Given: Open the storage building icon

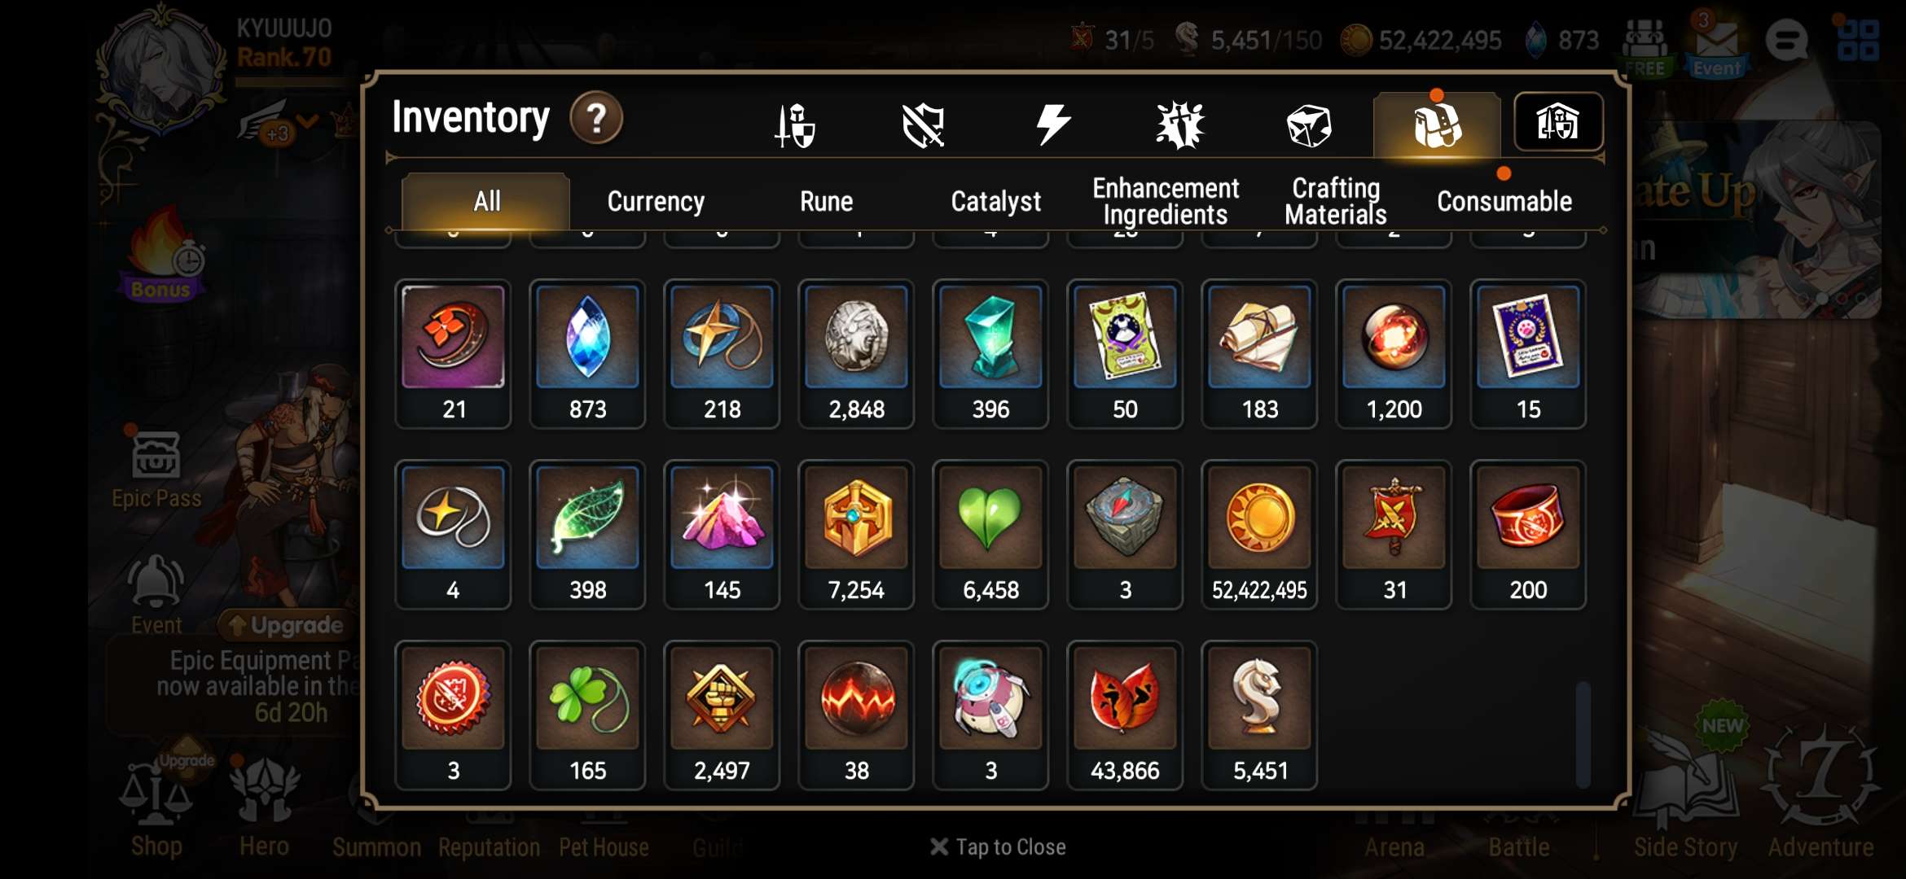Looking at the screenshot, I should [1558, 122].
